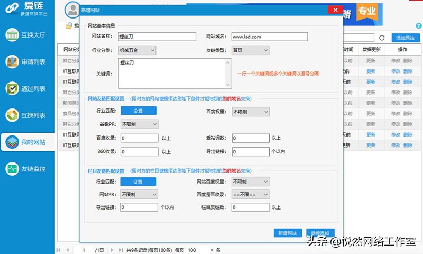Open 申请列表 in the sidebar
Image resolution: width=423 pixels, height=254 pixels.
pos(26,62)
